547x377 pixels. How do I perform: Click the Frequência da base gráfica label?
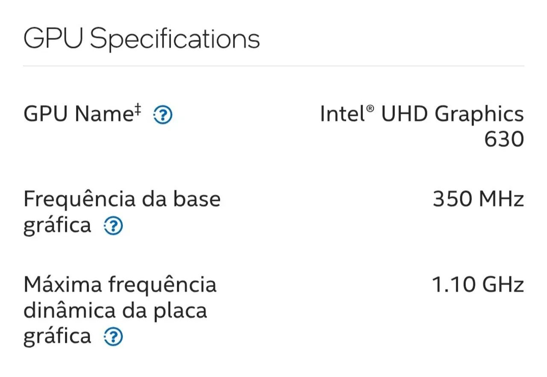(122, 198)
